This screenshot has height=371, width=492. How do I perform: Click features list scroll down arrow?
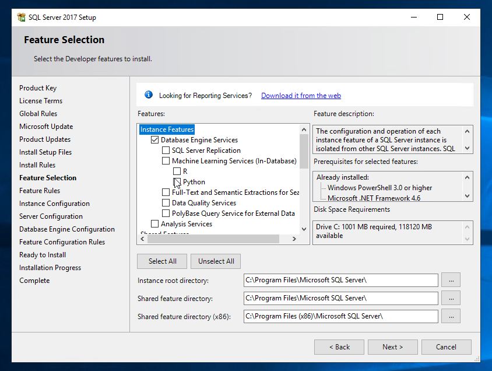304,229
